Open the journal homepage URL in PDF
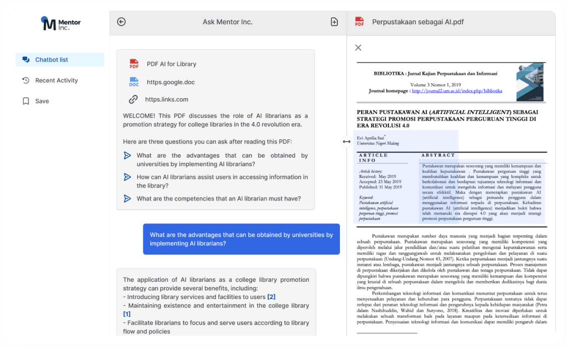Image resolution: width=567 pixels, height=347 pixels. pyautogui.click(x=457, y=91)
